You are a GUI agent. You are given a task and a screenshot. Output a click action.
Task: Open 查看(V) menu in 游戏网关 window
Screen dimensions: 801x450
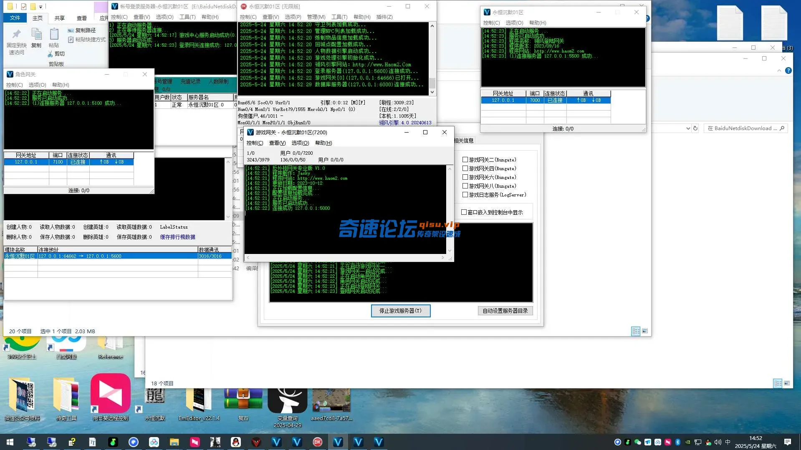coord(277,143)
